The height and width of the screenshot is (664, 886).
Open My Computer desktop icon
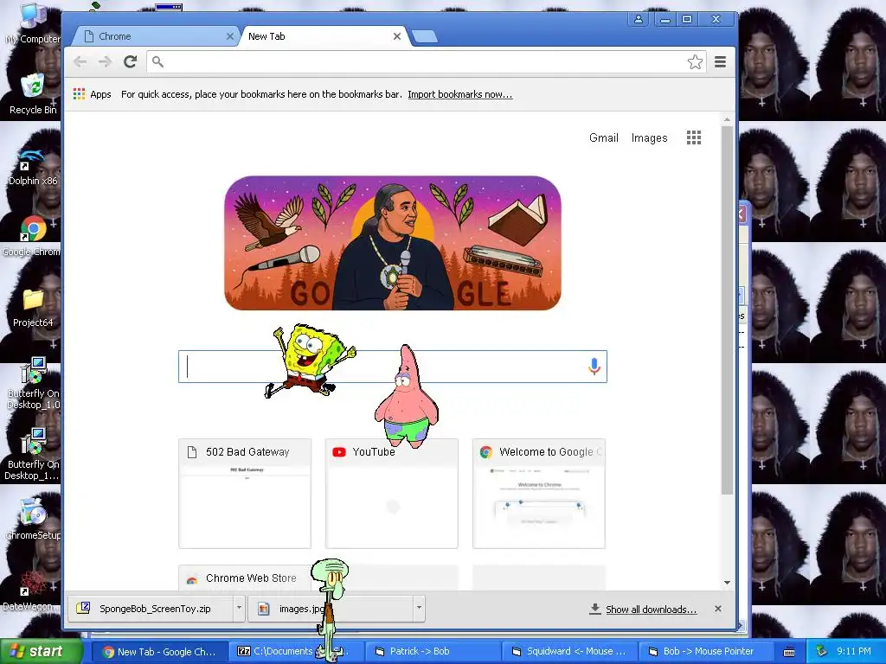coord(33,22)
